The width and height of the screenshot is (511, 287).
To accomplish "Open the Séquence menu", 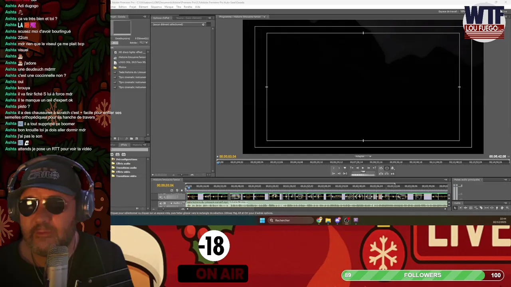I will 156,7.
